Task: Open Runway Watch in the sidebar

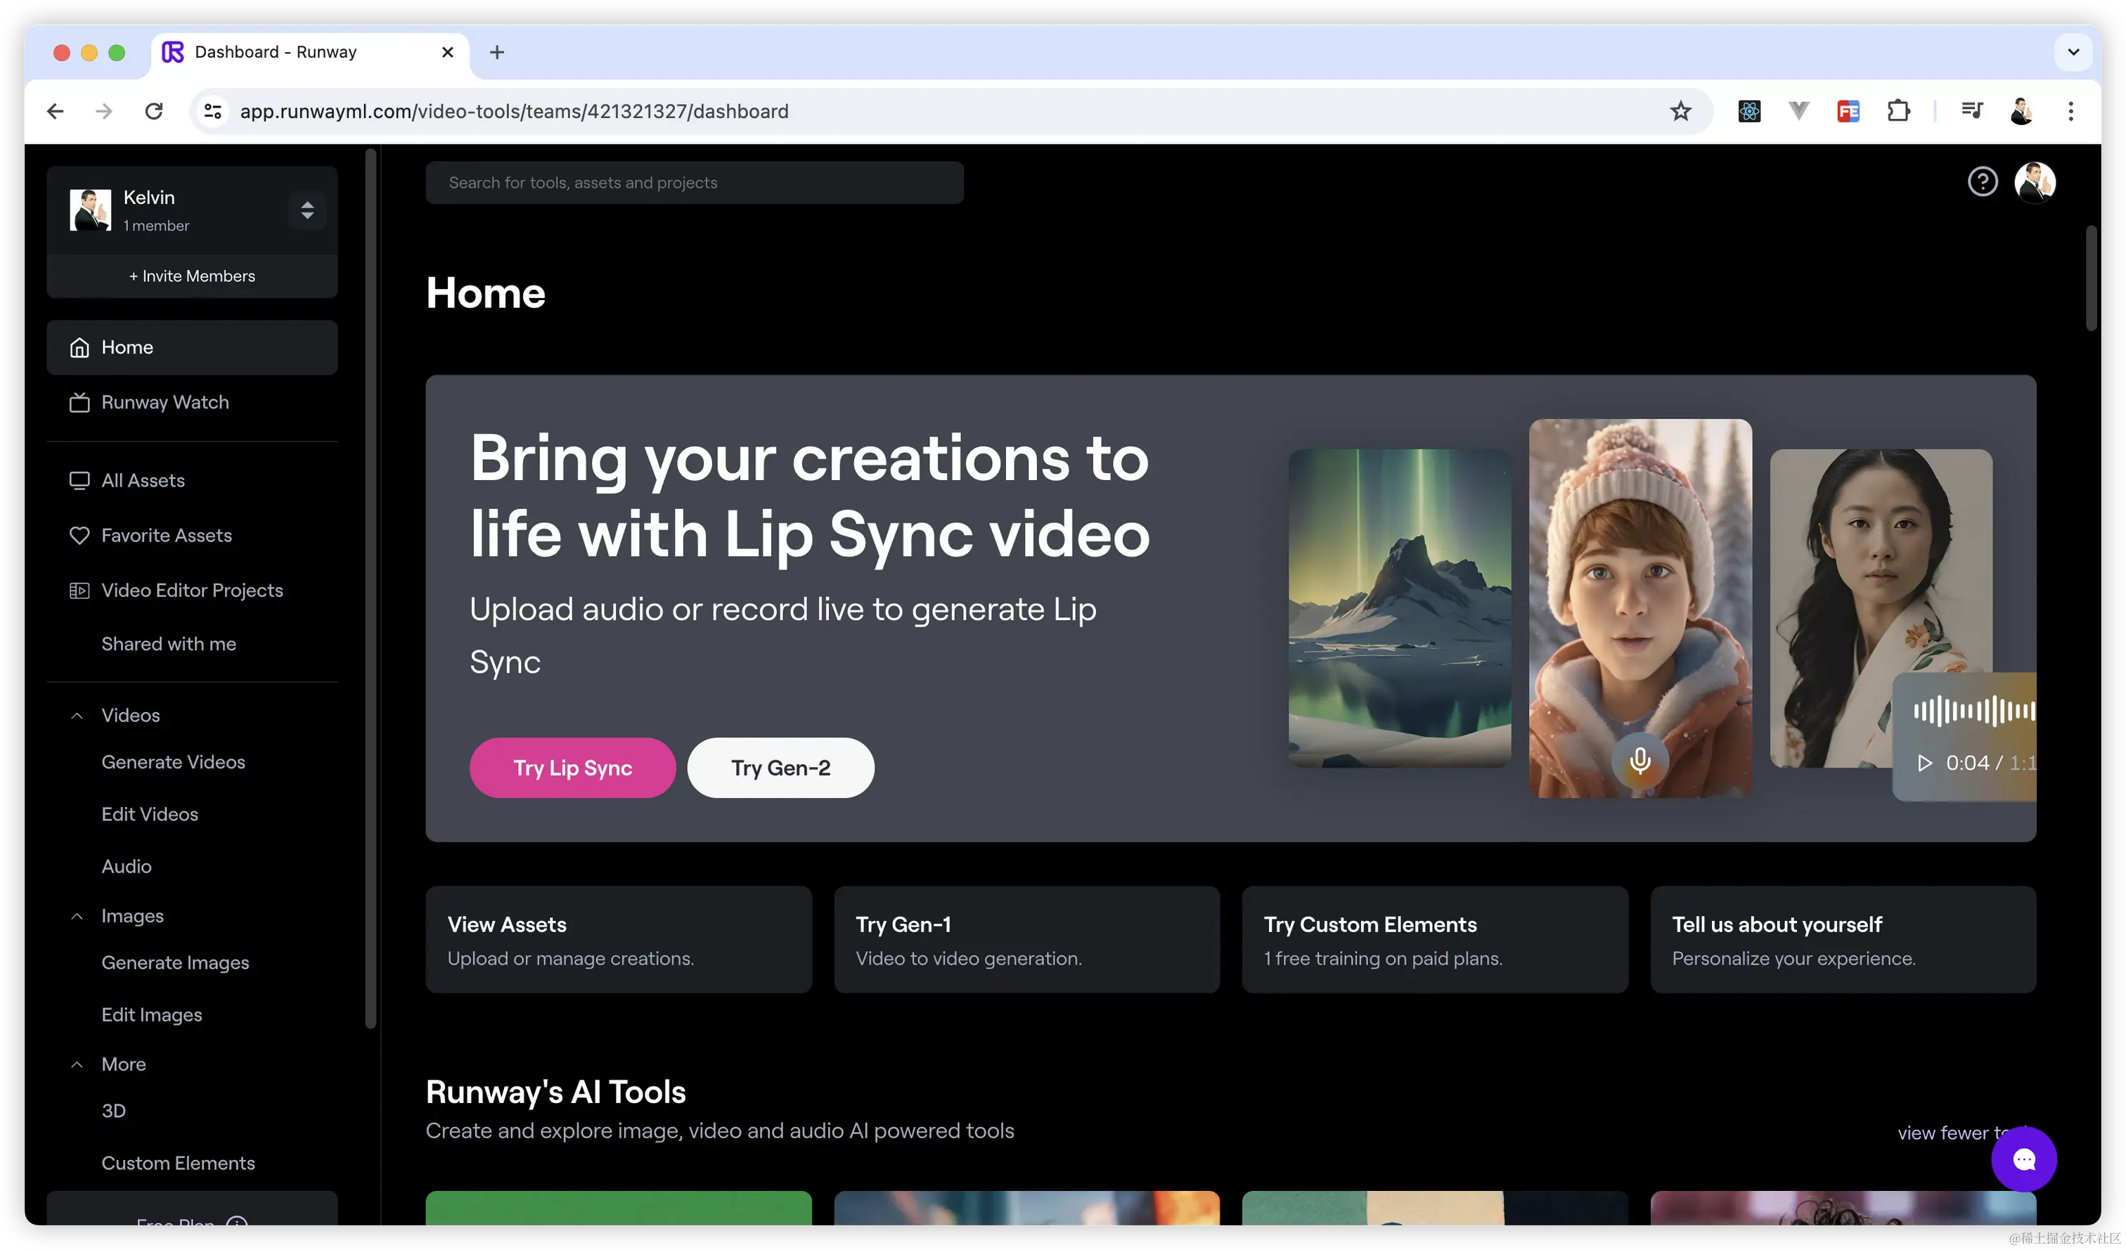Action: (x=165, y=402)
